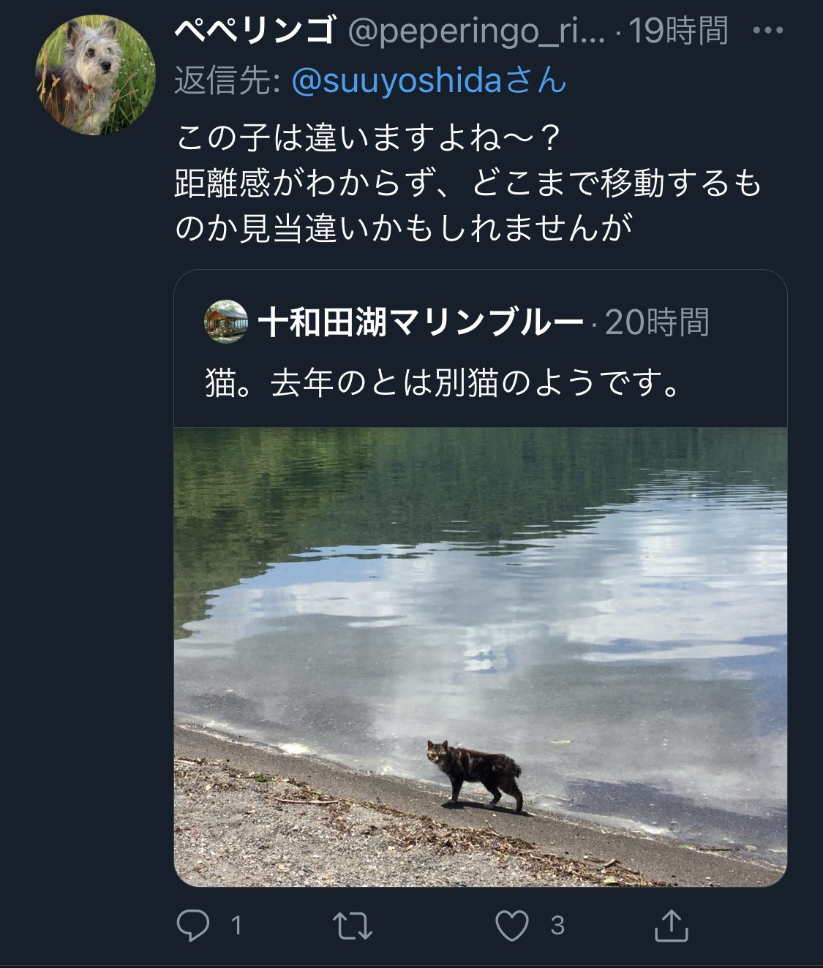This screenshot has width=823, height=968.
Task: Tap the reply count number 1
Action: point(236,926)
